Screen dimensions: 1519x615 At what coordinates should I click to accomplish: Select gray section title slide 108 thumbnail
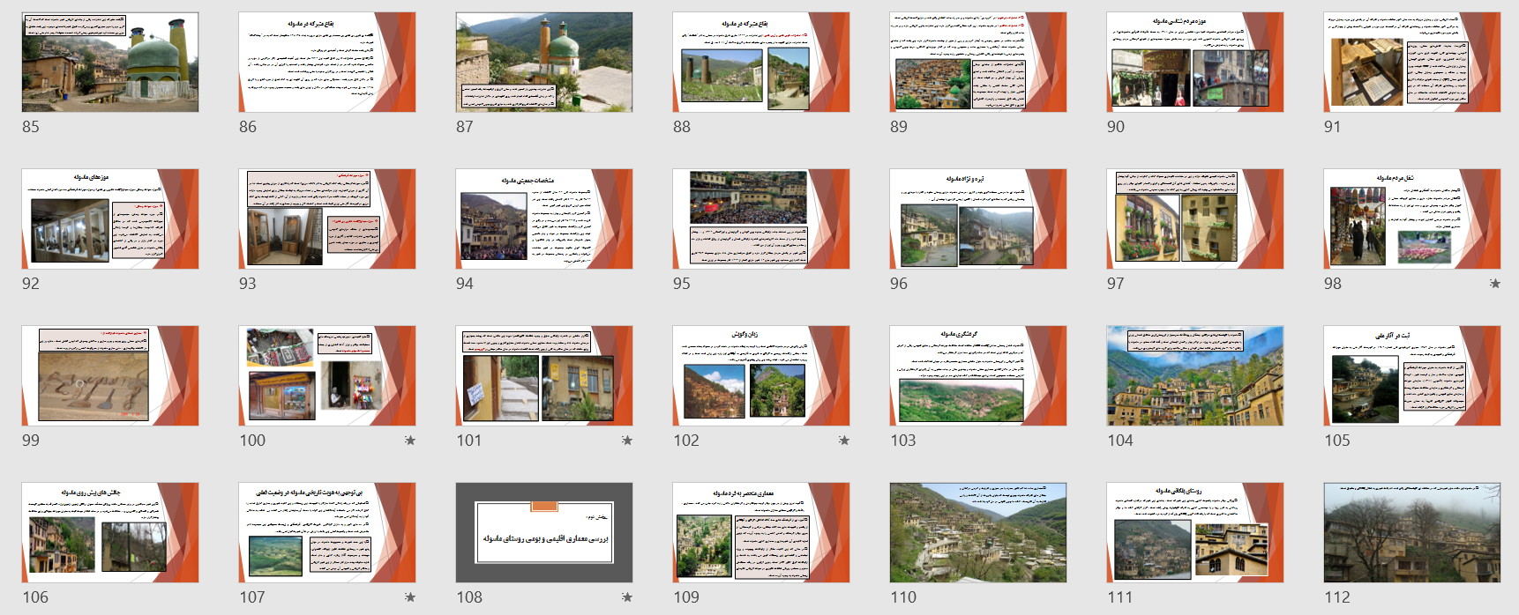click(544, 532)
